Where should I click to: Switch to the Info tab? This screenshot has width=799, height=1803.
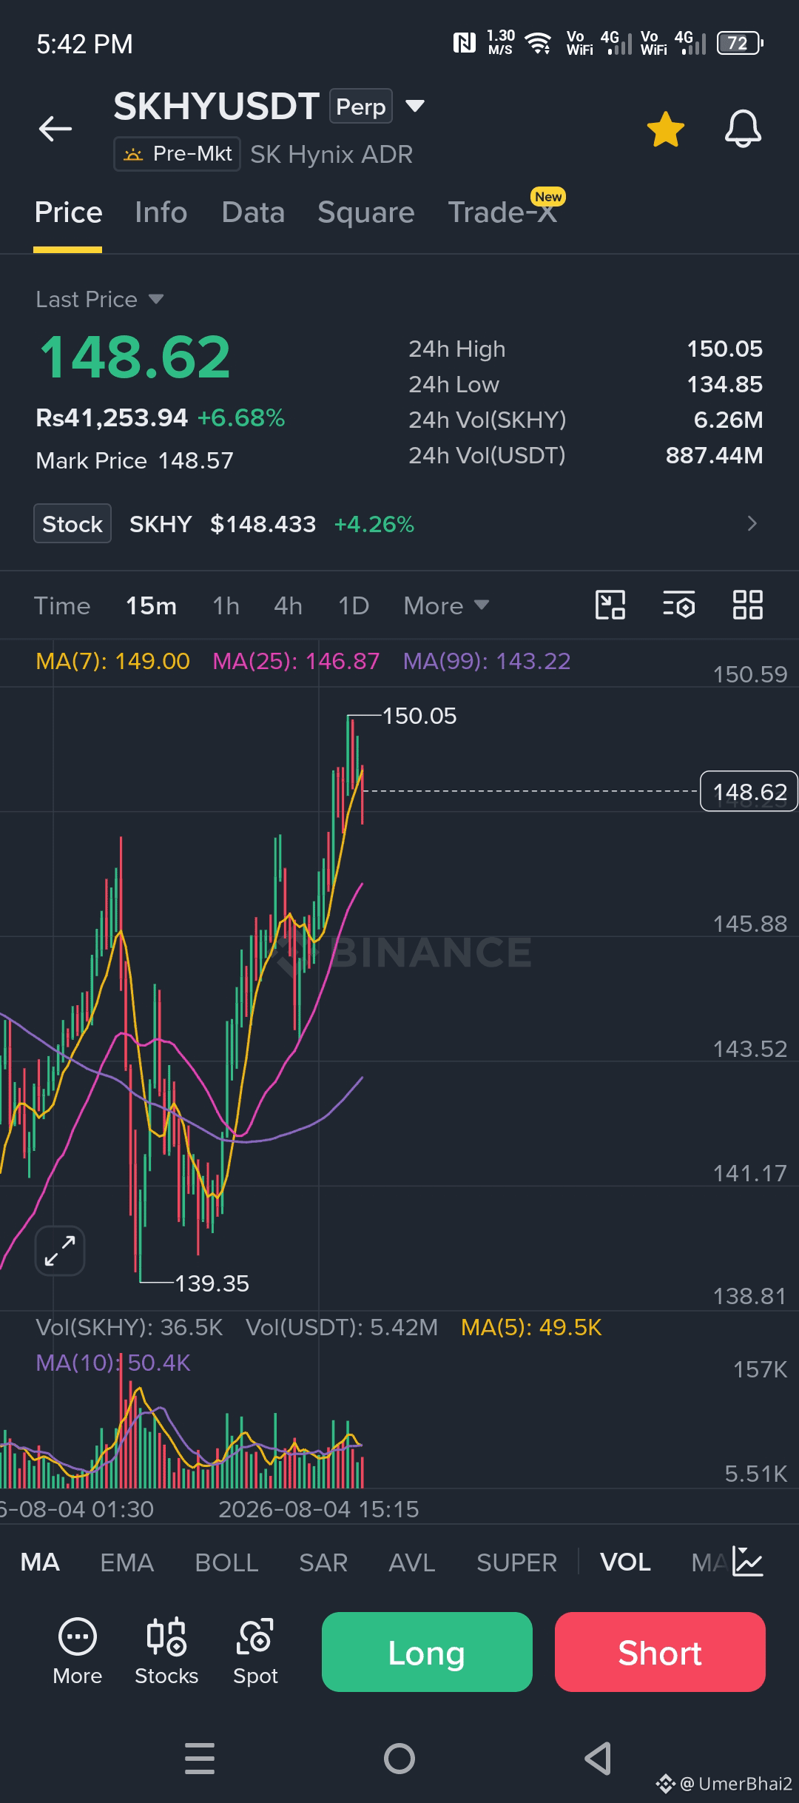(x=161, y=212)
